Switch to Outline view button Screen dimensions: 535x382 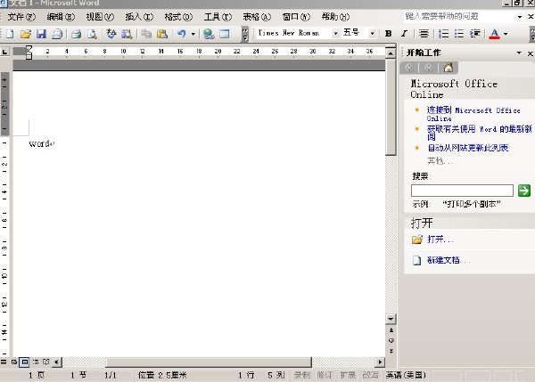point(36,362)
